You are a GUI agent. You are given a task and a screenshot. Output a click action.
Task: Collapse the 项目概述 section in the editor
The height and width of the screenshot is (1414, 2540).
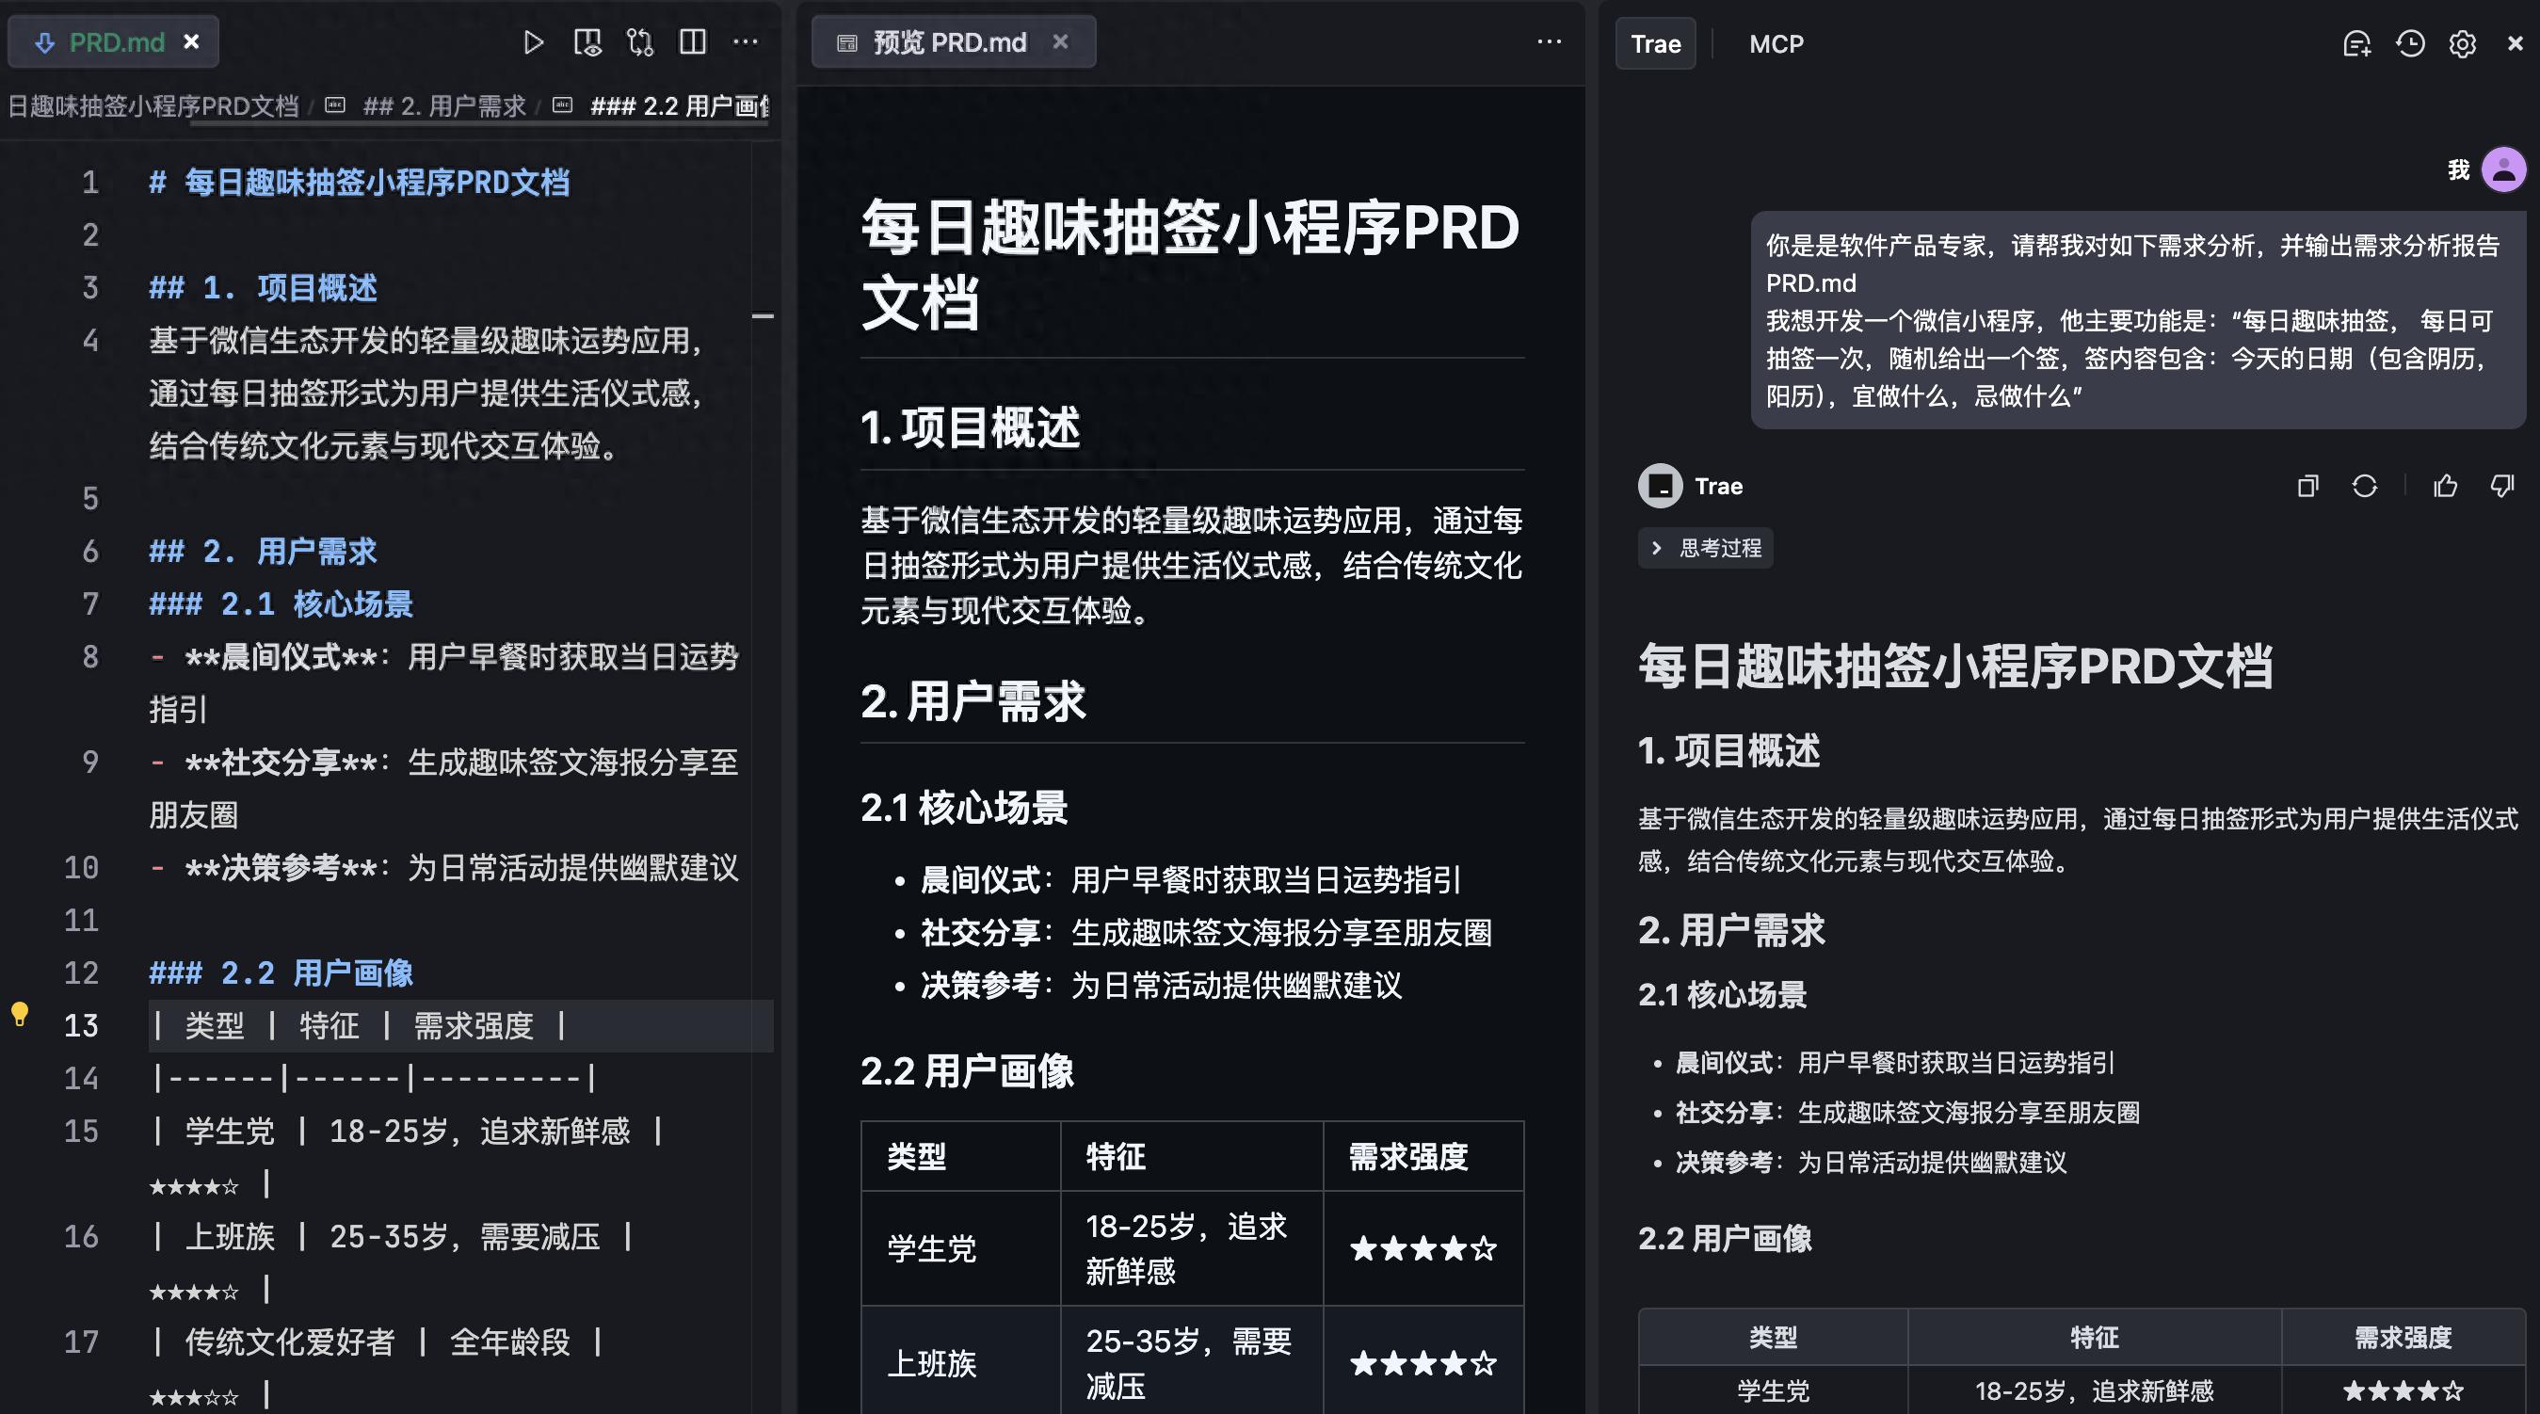[764, 315]
